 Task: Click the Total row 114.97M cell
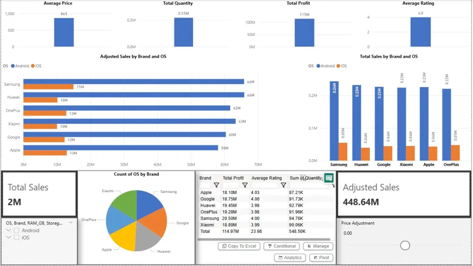[x=230, y=231]
